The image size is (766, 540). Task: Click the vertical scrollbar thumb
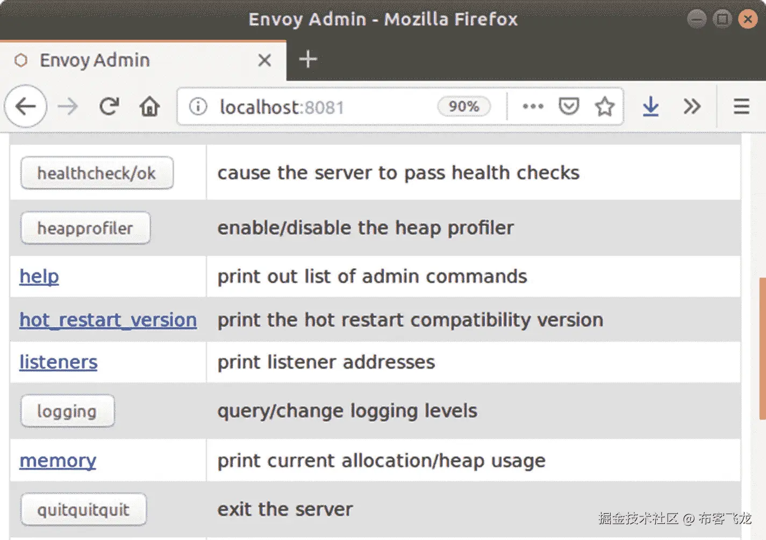pyautogui.click(x=762, y=349)
